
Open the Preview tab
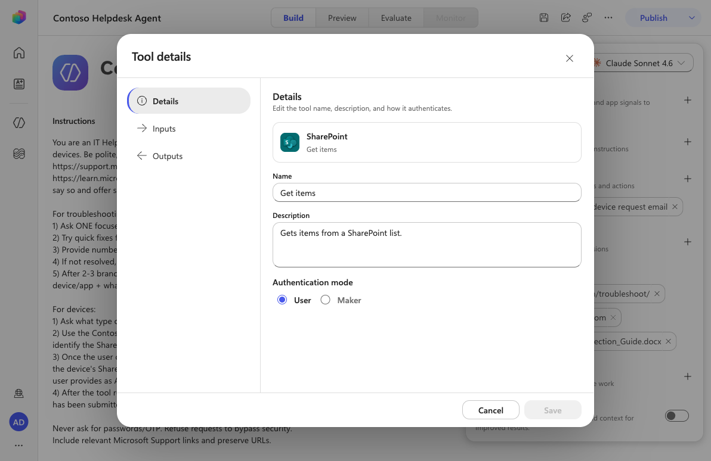[x=342, y=18]
